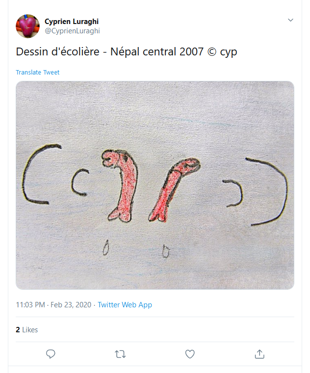View the 2 Likes list
Image resolution: width=310 pixels, height=373 pixels.
tap(26, 330)
